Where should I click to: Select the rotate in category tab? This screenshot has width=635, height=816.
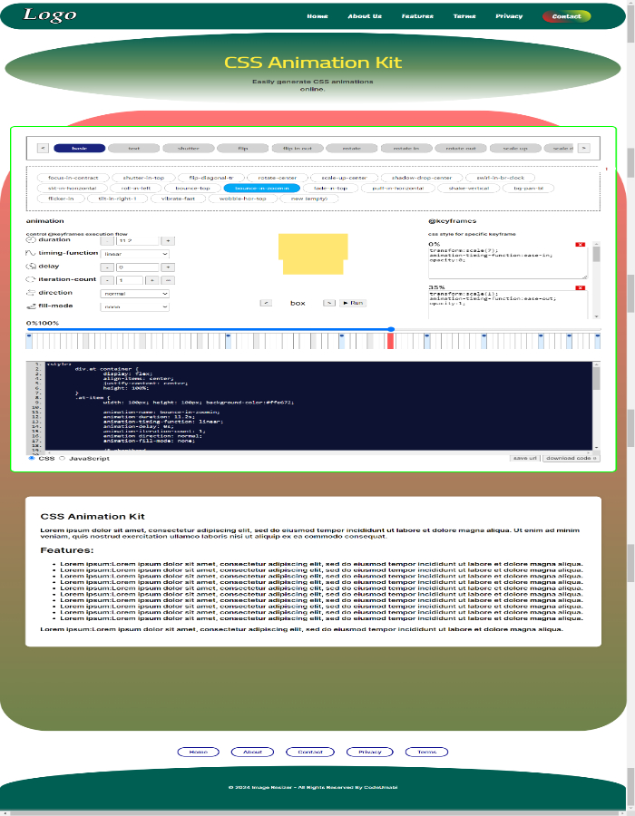[x=406, y=149]
